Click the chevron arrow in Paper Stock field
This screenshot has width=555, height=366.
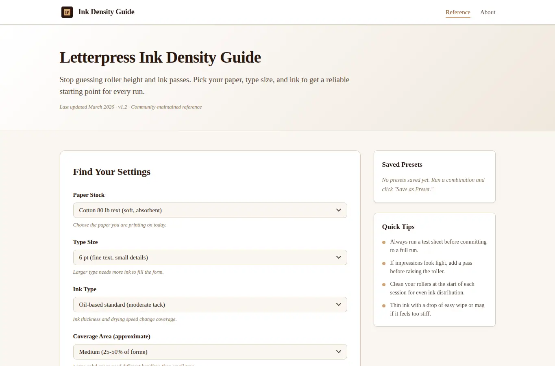pyautogui.click(x=338, y=210)
